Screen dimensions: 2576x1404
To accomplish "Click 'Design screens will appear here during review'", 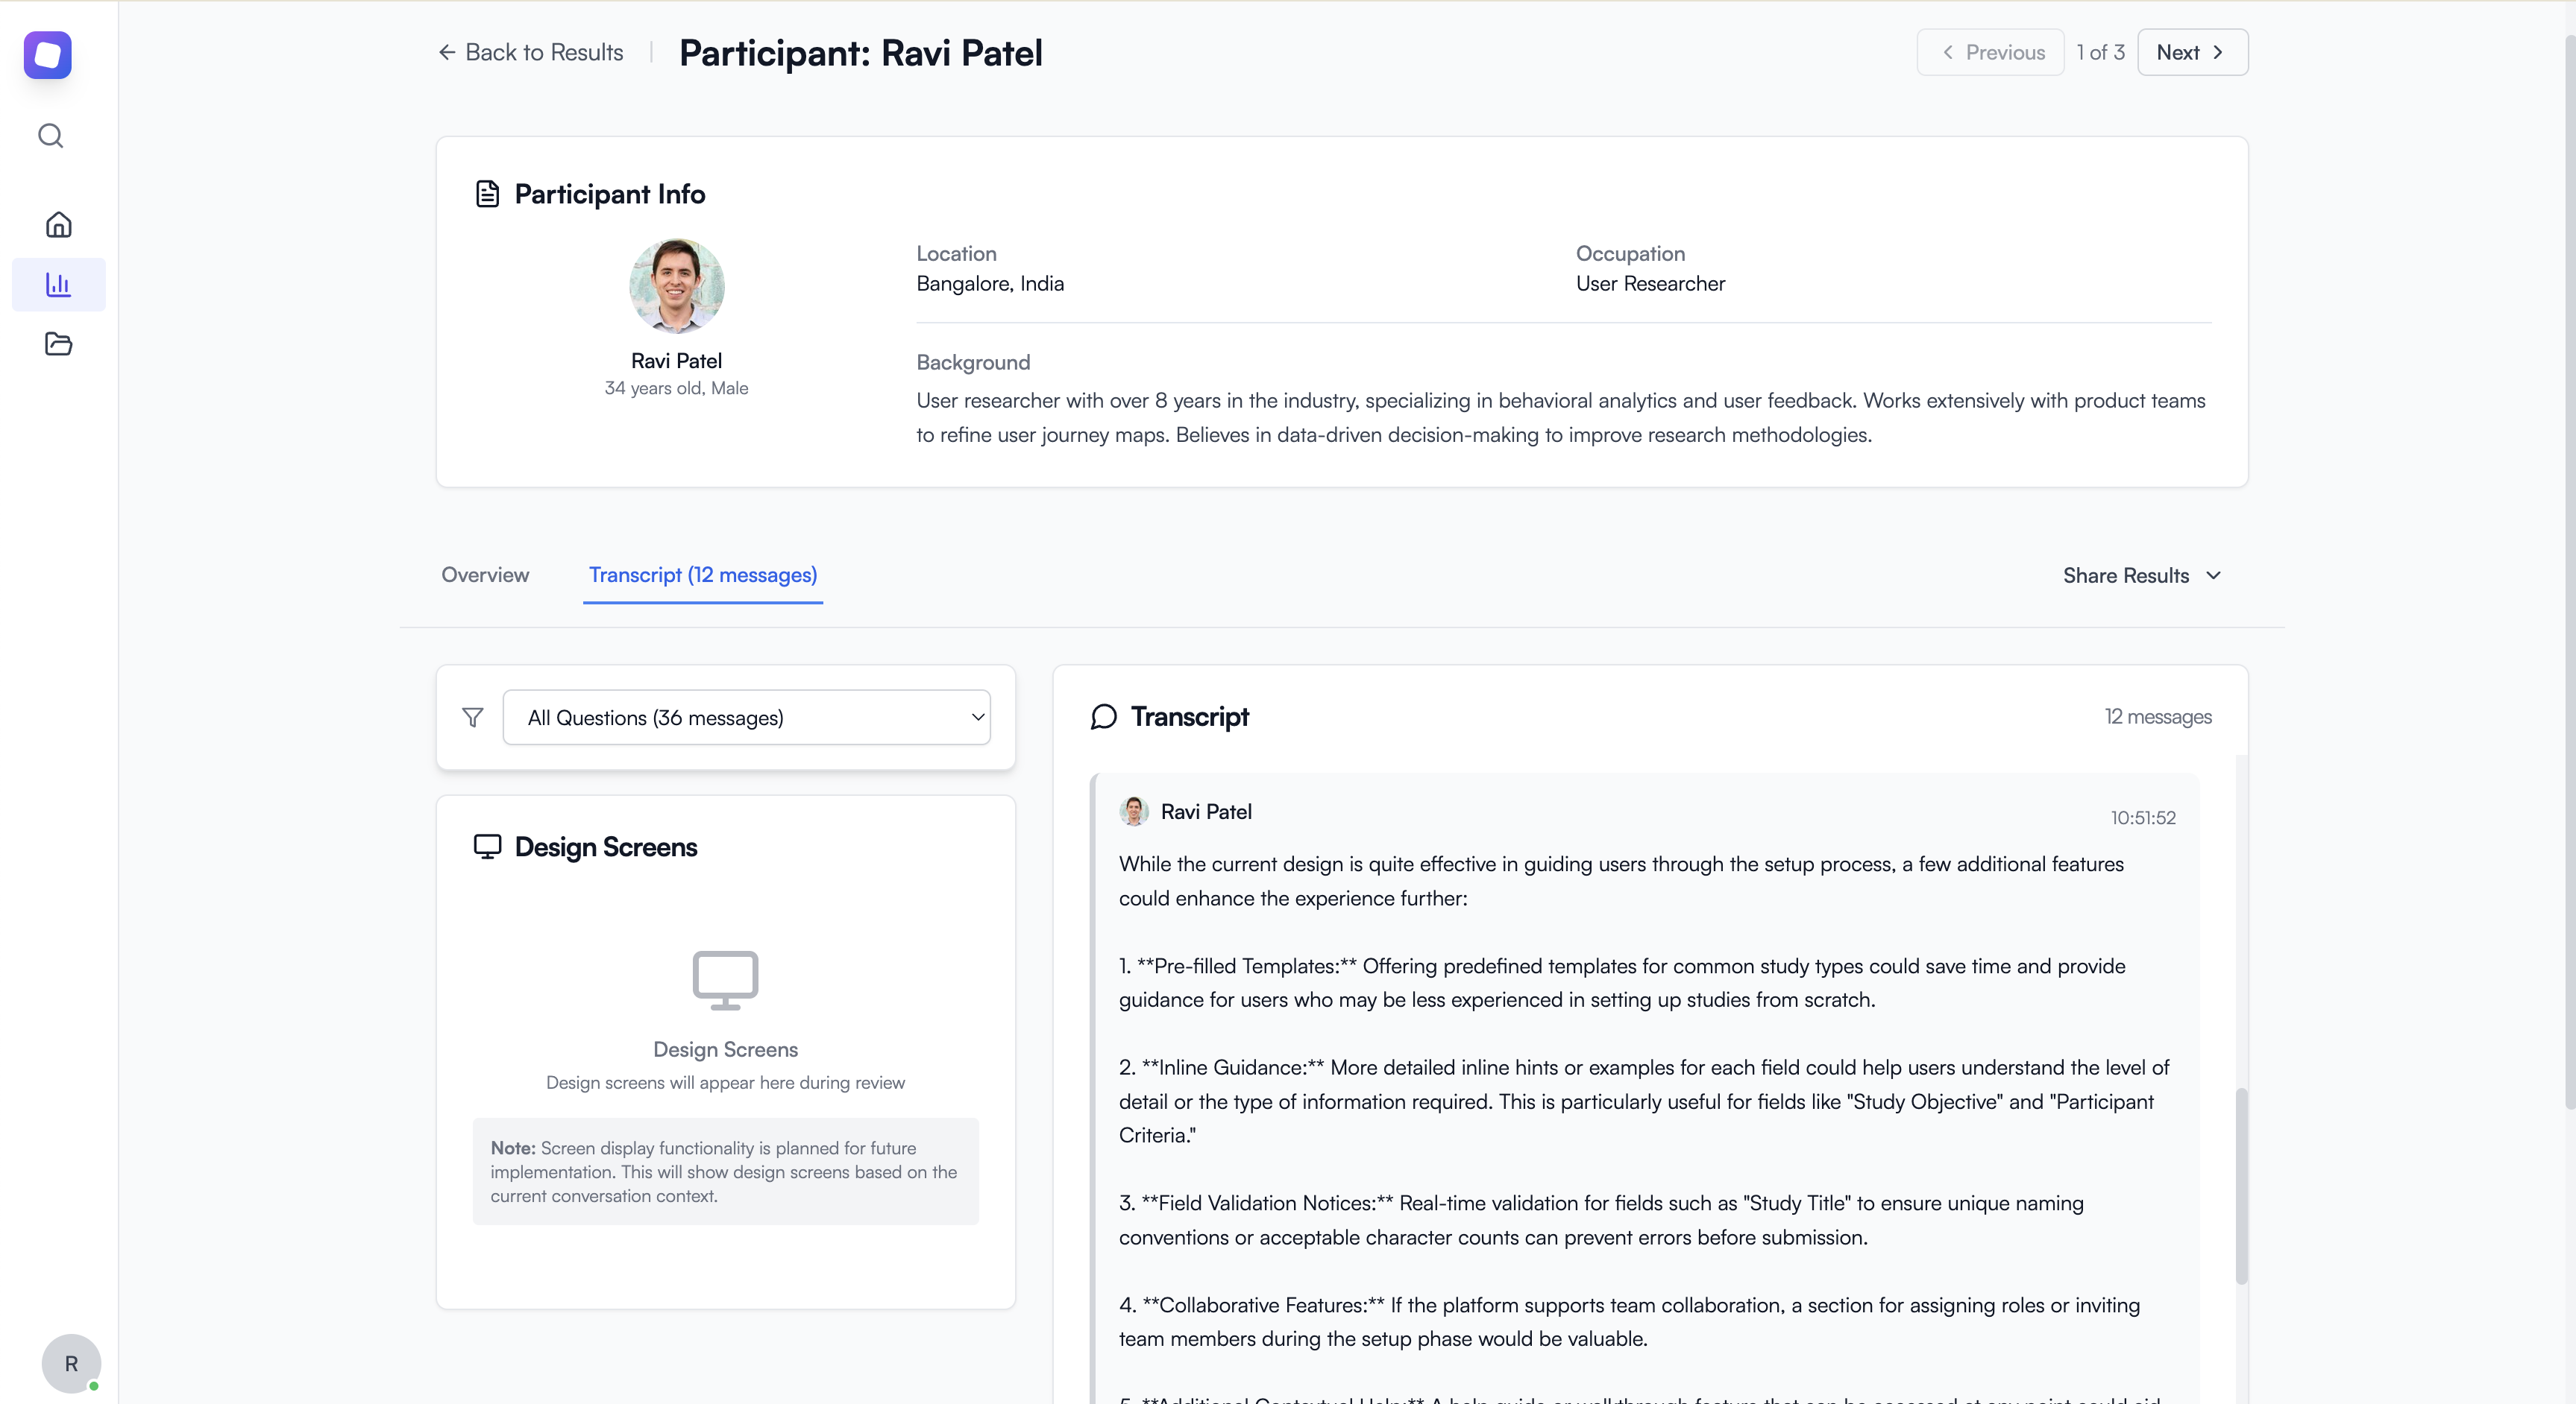I will click(725, 1082).
